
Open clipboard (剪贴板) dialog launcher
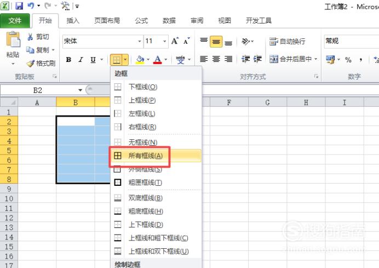[x=55, y=76]
